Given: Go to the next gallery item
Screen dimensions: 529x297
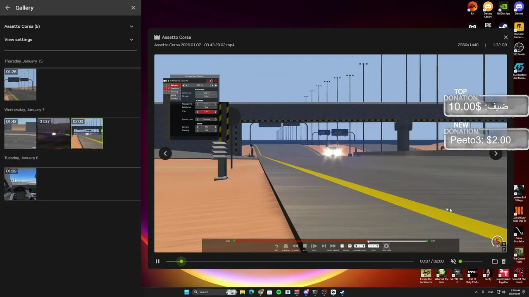Looking at the screenshot, I should pyautogui.click(x=496, y=153).
